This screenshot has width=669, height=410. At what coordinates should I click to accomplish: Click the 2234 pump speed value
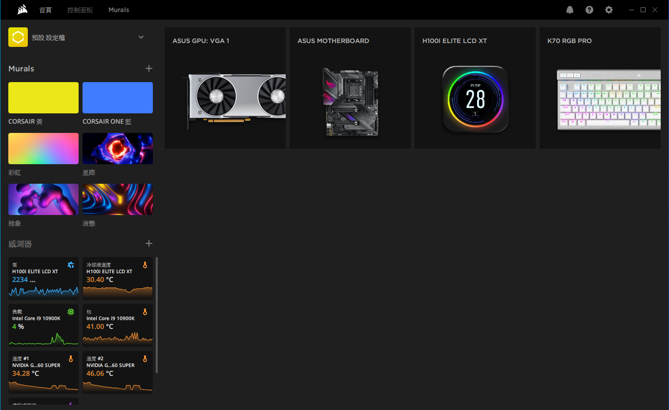[20, 280]
